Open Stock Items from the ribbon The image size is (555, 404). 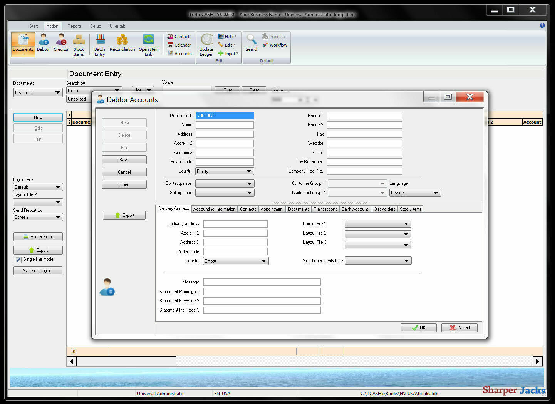[79, 45]
